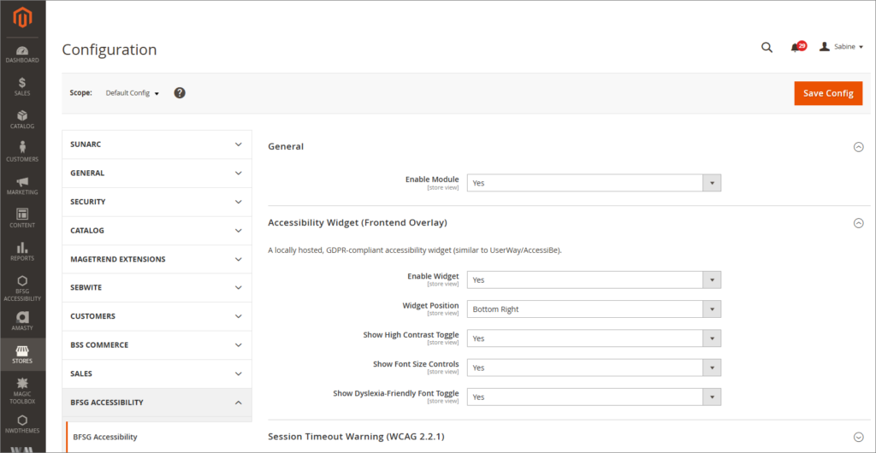Open the Stores sidebar menu
The image size is (876, 453).
click(x=23, y=354)
